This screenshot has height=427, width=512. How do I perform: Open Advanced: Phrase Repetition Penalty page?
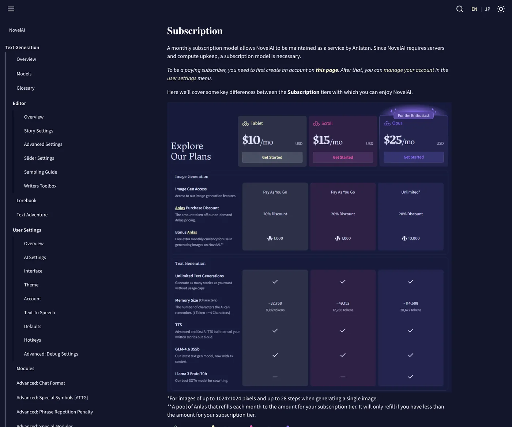[55, 412]
